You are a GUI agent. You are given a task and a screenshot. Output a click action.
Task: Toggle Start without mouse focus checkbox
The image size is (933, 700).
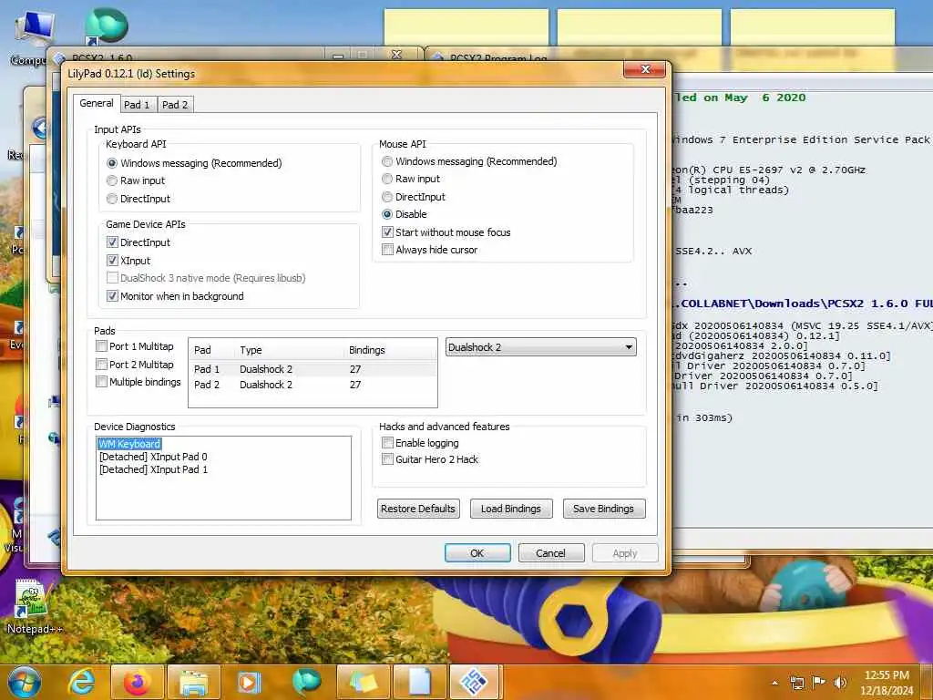[446, 232]
